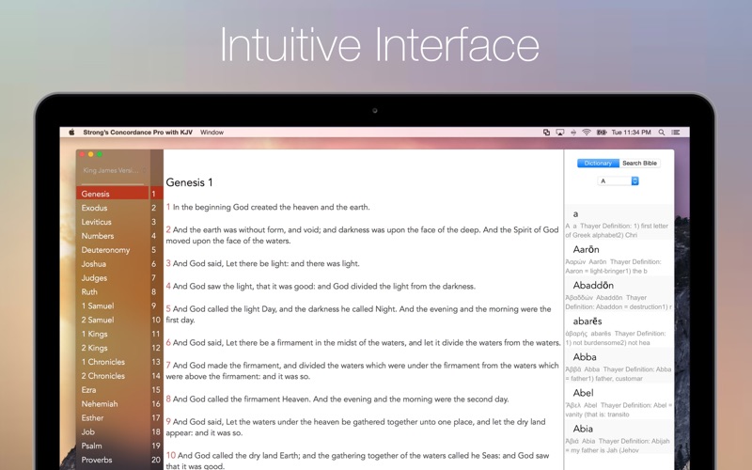Switch to the Dictionary tab
The width and height of the screenshot is (752, 470).
coord(598,163)
